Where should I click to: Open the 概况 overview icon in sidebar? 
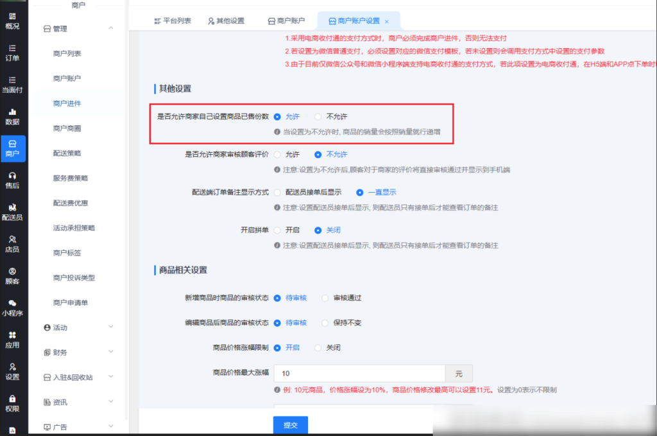12,21
